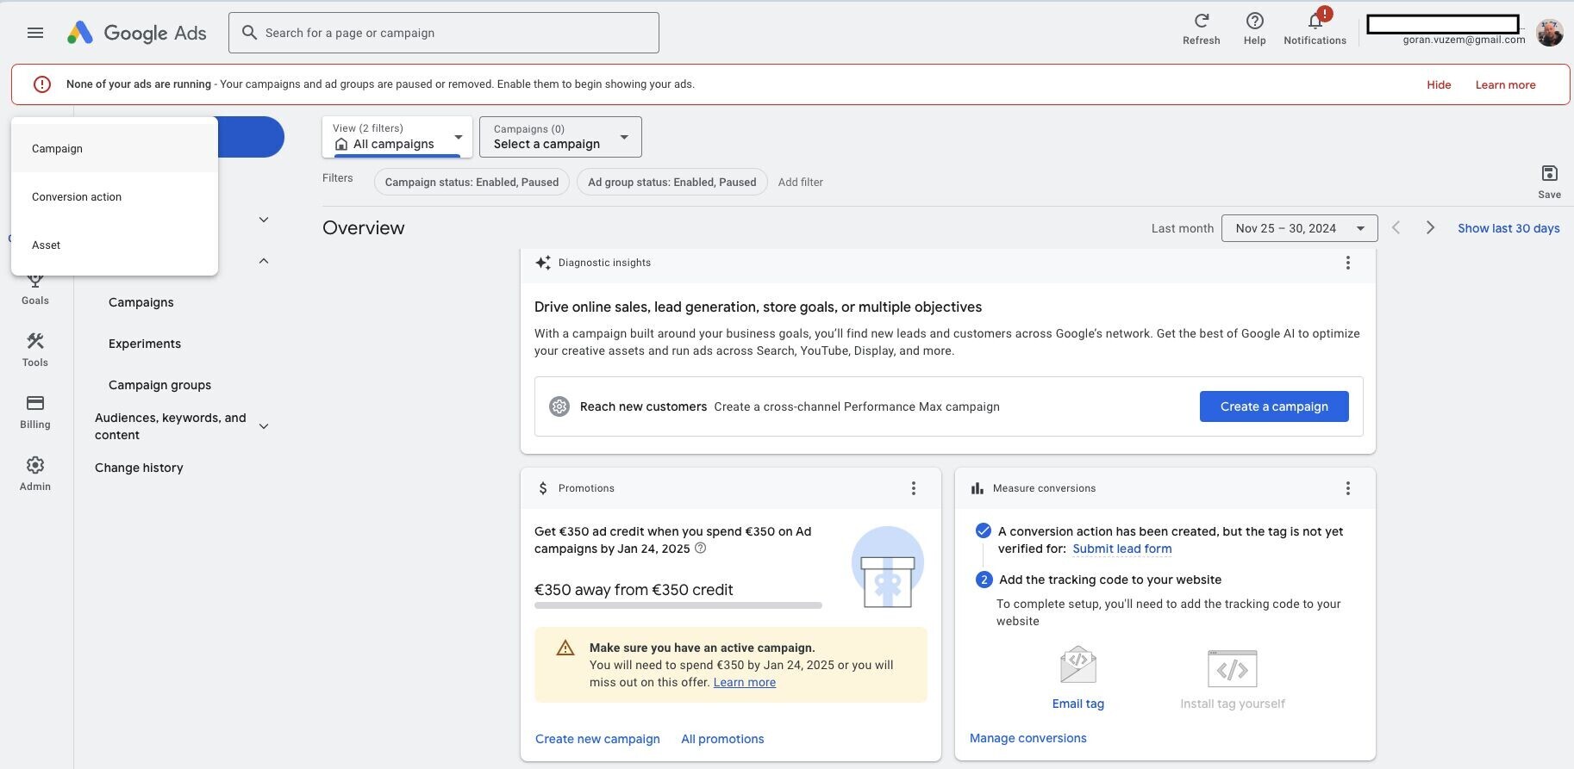The image size is (1574, 769).
Task: Save the current view with the Save icon
Action: coord(1549,182)
